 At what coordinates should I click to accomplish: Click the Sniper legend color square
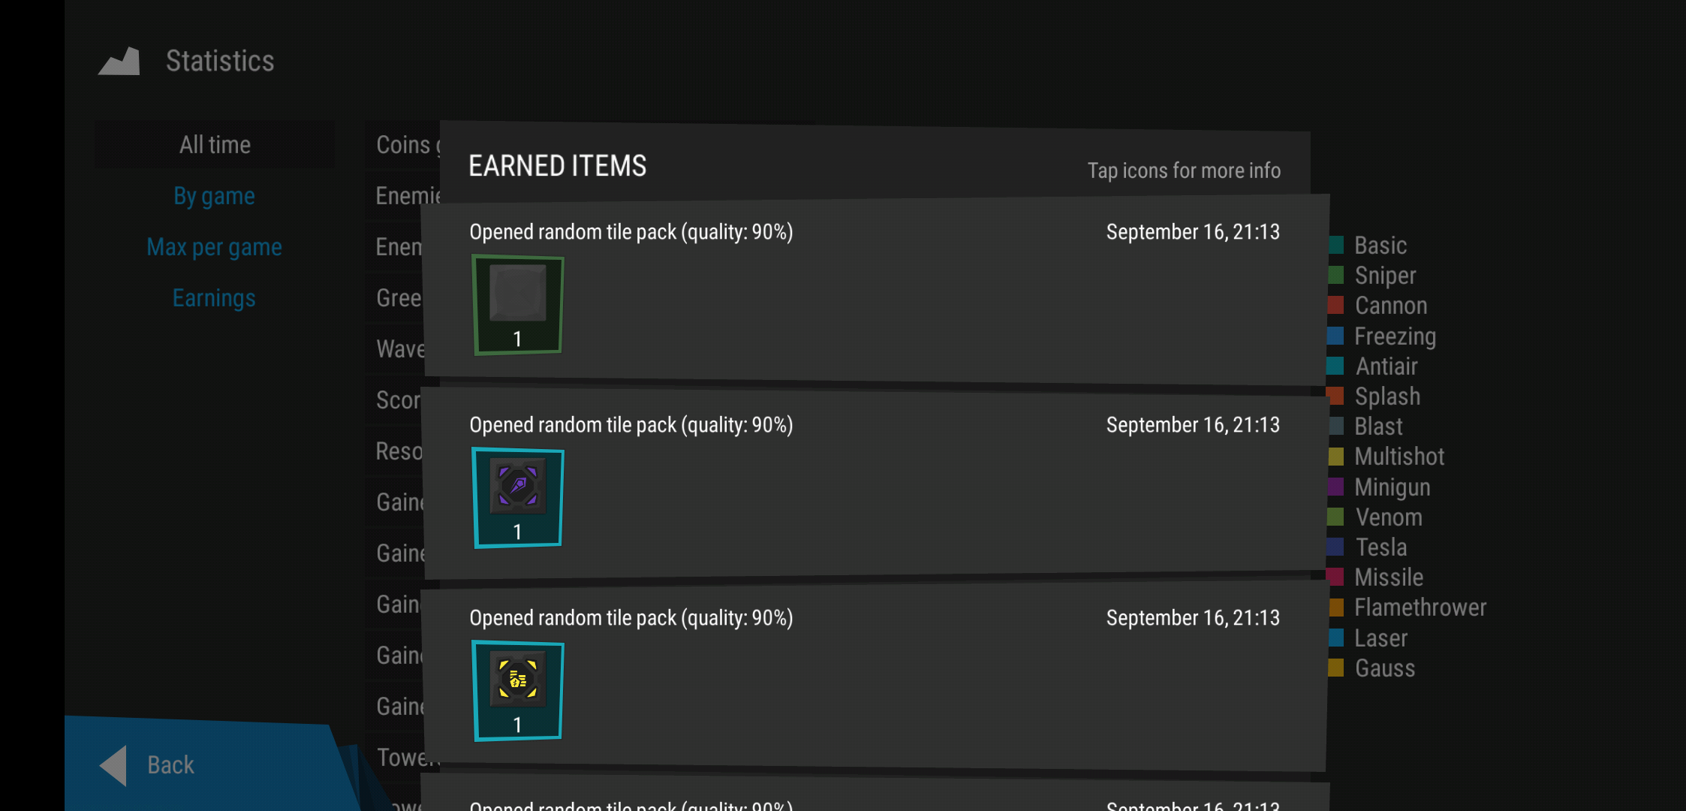(1336, 275)
